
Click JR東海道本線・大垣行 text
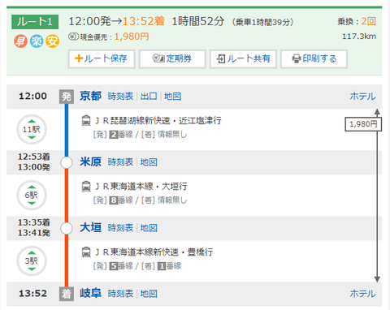[141, 187]
